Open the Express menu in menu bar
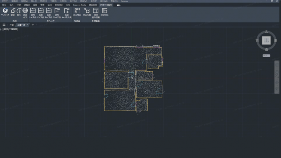 pyautogui.click(x=124, y=1)
